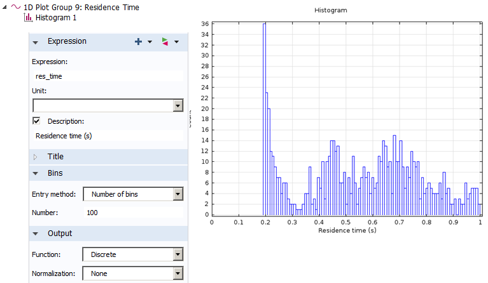Open the arrow beside Replace Expression icon
The image size is (488, 283).
tap(176, 42)
